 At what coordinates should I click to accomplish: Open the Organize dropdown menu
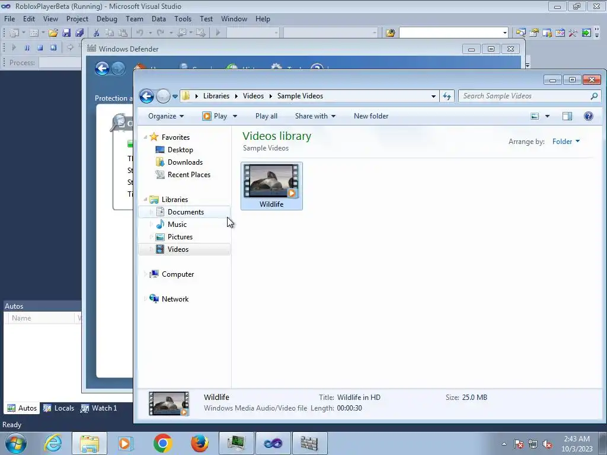point(166,116)
